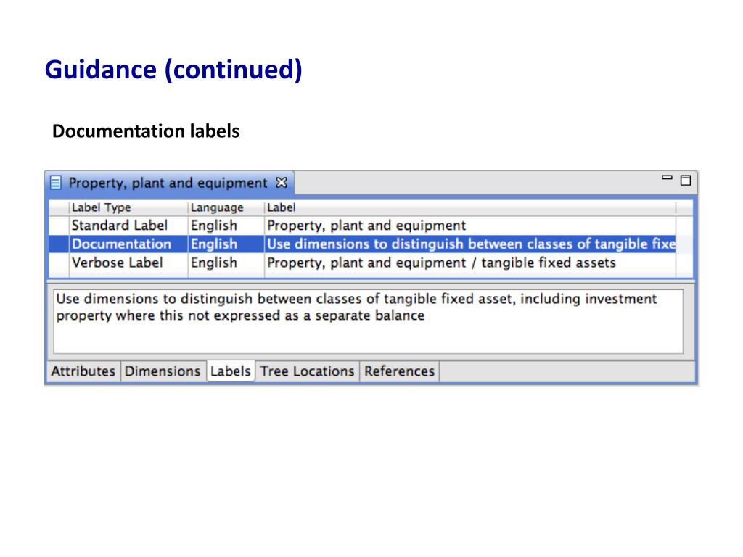Viewport: 743px width, 557px height.
Task: Open the Tree Locations tab
Action: pyautogui.click(x=307, y=371)
